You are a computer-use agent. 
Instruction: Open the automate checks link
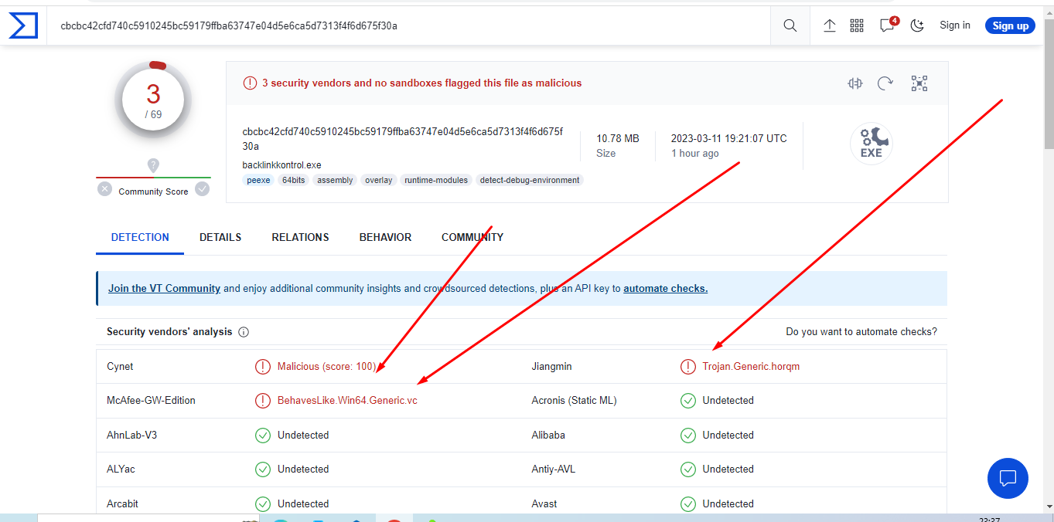click(666, 288)
